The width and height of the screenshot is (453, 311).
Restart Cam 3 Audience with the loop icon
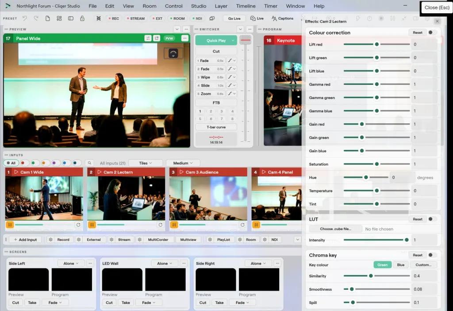[242, 225]
